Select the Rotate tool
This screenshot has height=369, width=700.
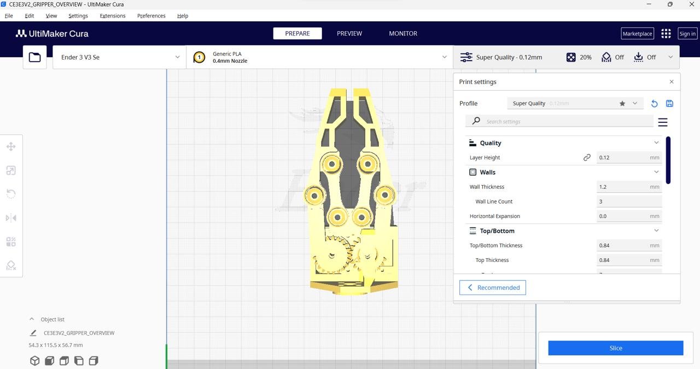11,194
